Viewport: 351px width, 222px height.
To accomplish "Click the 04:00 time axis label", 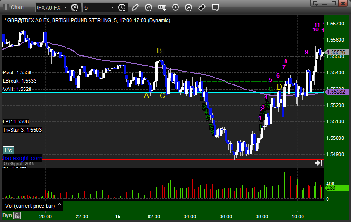I will click(x=190, y=216).
